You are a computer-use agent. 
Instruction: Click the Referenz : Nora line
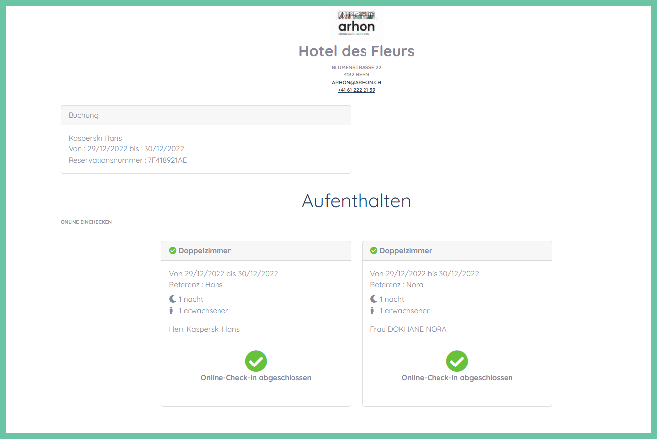(397, 285)
